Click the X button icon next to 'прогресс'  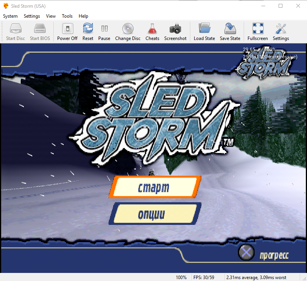(246, 252)
